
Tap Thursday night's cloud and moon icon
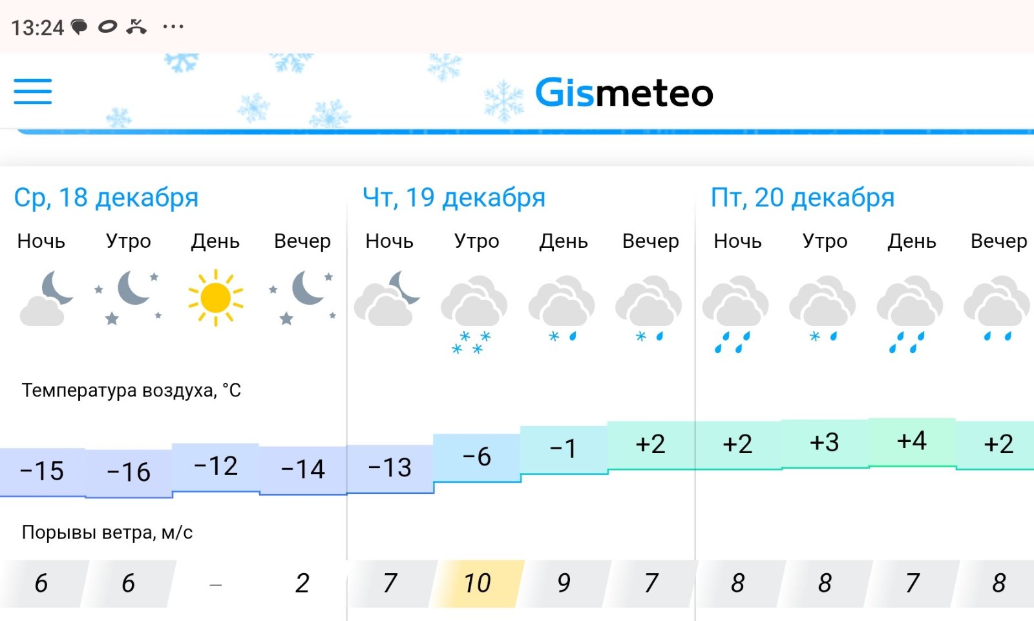pyautogui.click(x=388, y=298)
